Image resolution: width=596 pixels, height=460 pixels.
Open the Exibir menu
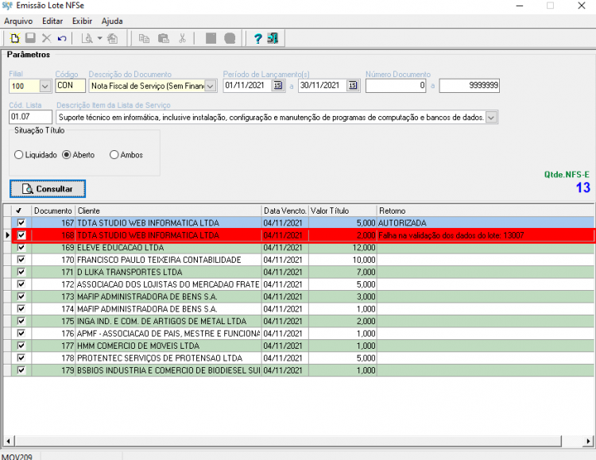click(82, 21)
